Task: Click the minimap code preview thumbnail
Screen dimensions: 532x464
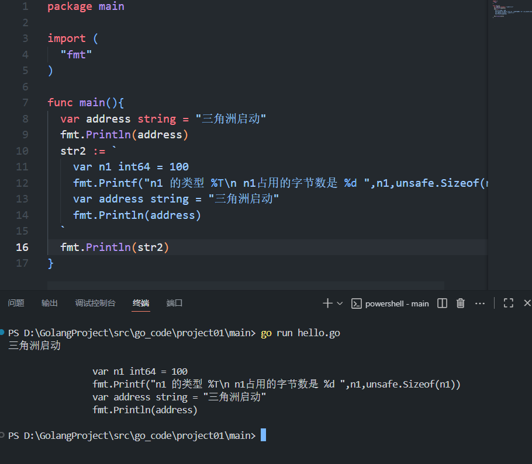Action: (503, 9)
